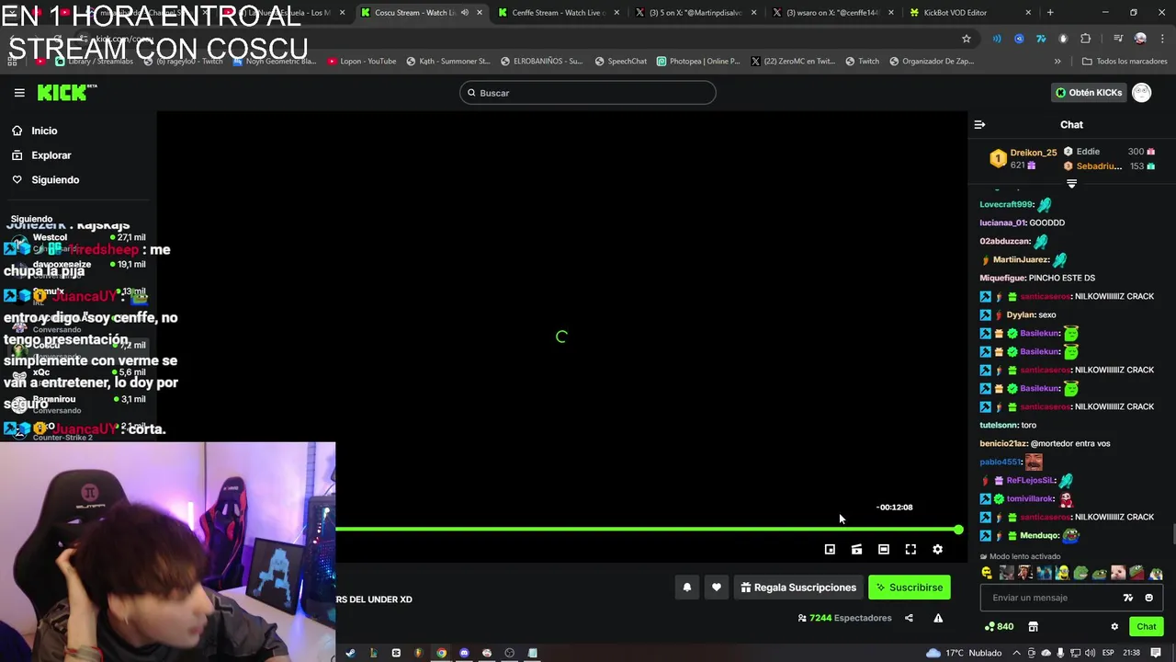Open the KICKs shop icon
This screenshot has width=1176, height=662.
coord(1033,627)
